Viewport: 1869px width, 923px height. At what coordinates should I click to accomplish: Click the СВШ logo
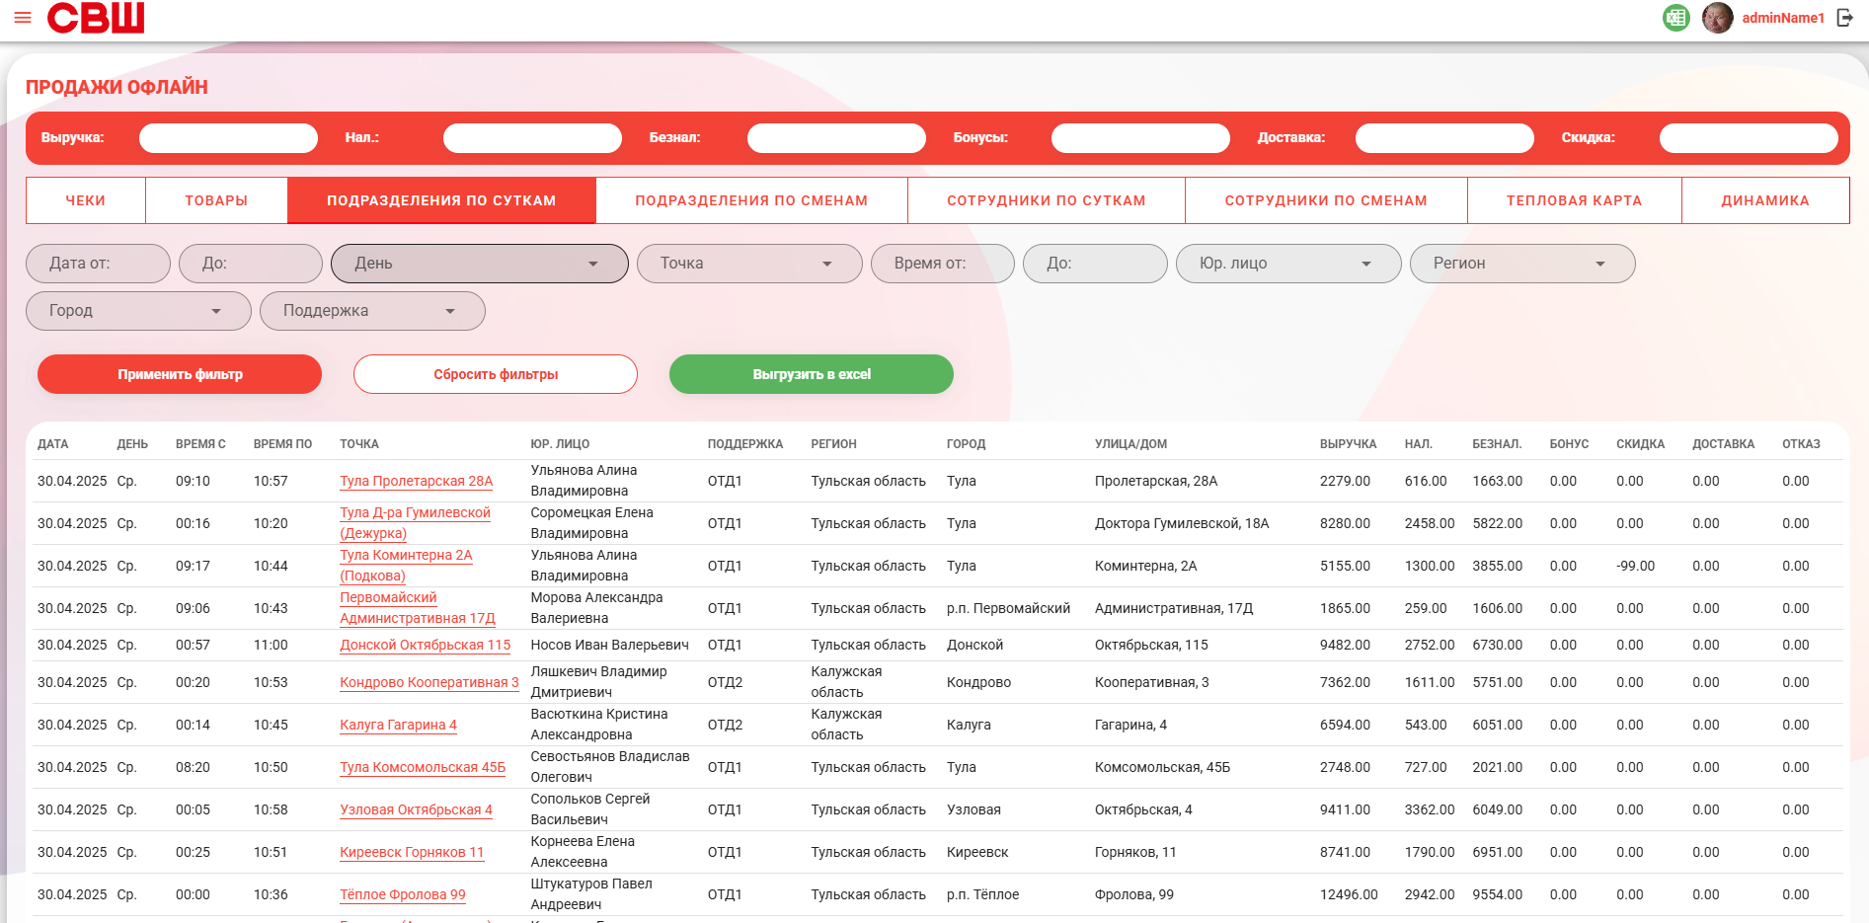tap(96, 18)
